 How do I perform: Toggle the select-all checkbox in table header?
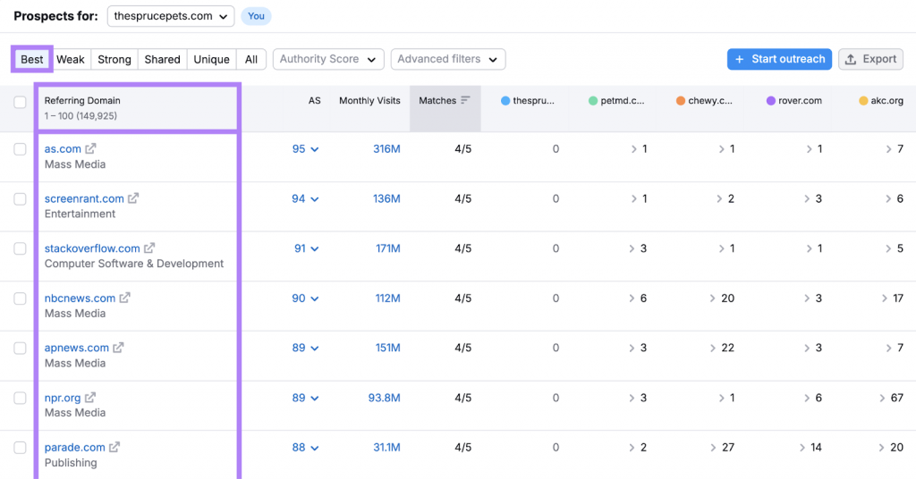20,102
